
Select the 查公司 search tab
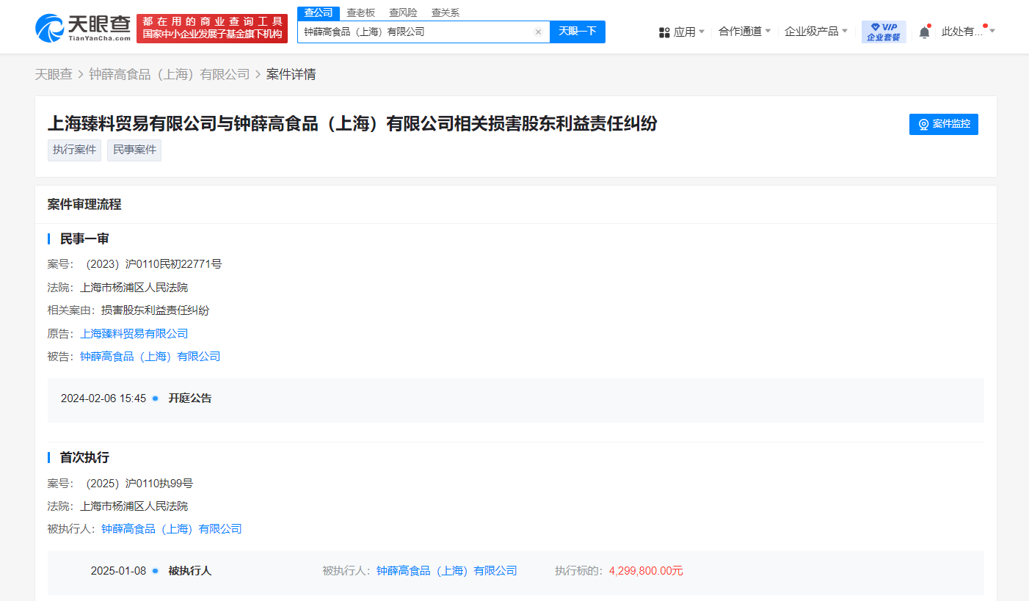click(319, 12)
